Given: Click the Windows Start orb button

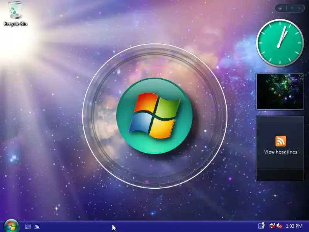Looking at the screenshot, I should pos(12,226).
